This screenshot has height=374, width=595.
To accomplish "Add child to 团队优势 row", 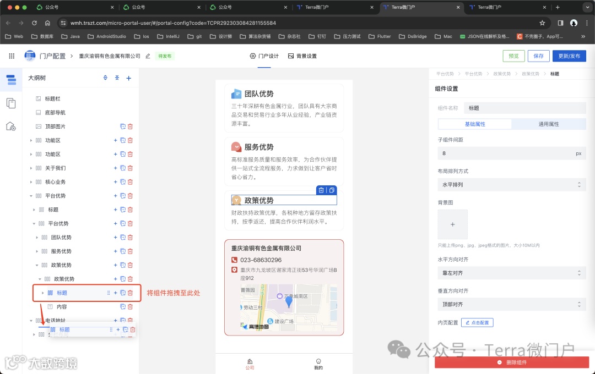I will tap(115, 238).
